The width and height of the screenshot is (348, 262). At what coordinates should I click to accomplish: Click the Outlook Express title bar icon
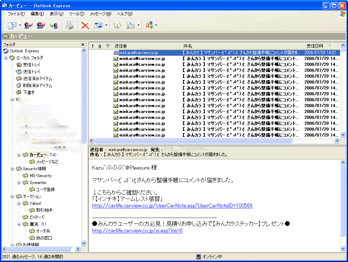point(5,6)
